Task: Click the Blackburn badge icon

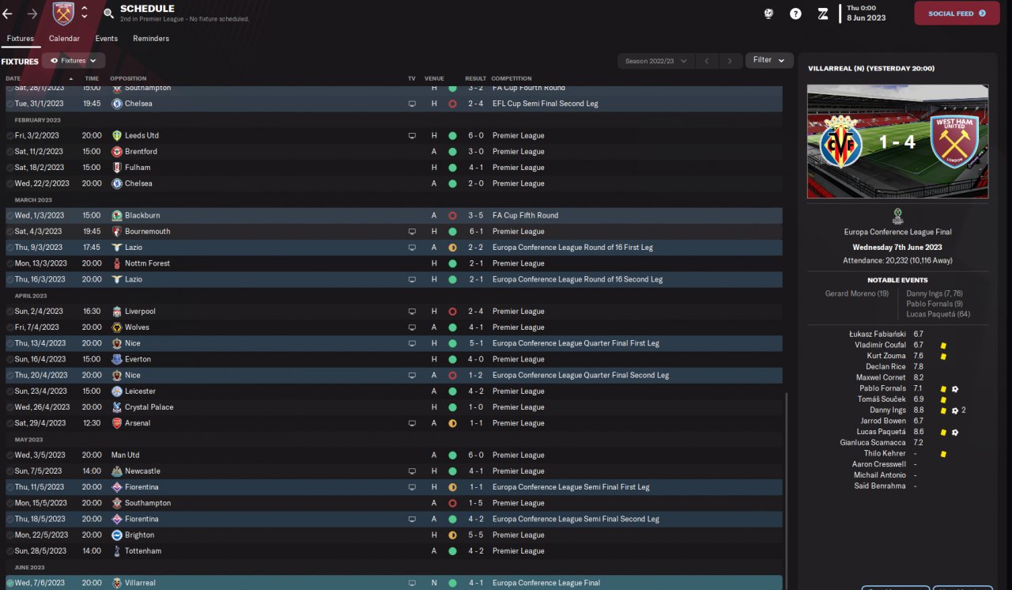Action: point(117,215)
